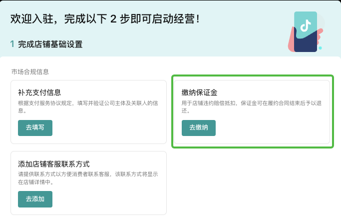The image size is (341, 219).
Task: Click the TikTok logo on the phone illustration
Action: tap(306, 25)
